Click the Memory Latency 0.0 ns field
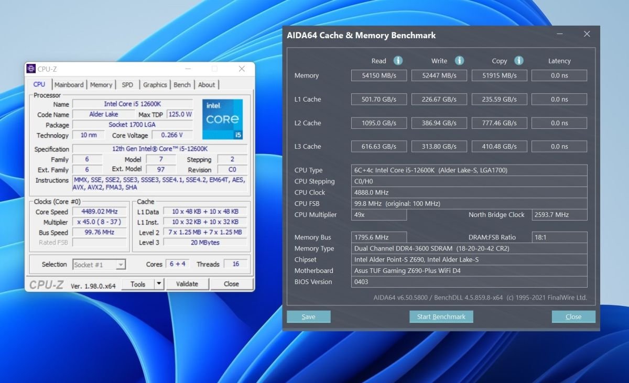The image size is (629, 383). 559,75
